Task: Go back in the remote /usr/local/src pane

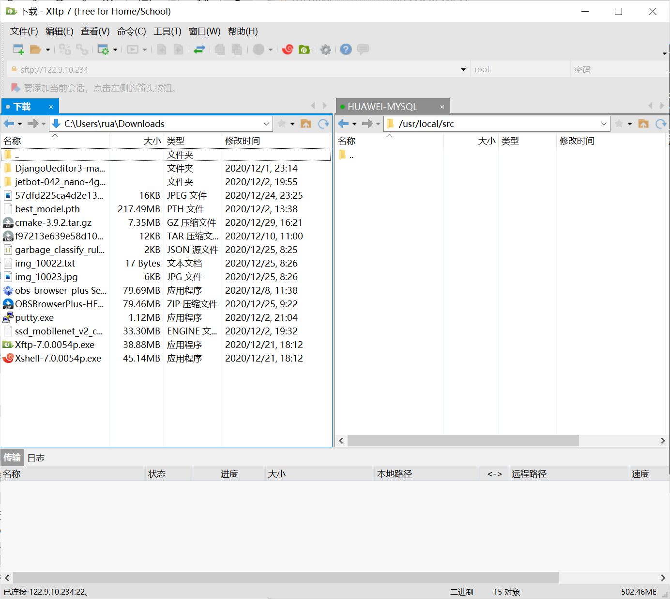Action: click(x=343, y=124)
